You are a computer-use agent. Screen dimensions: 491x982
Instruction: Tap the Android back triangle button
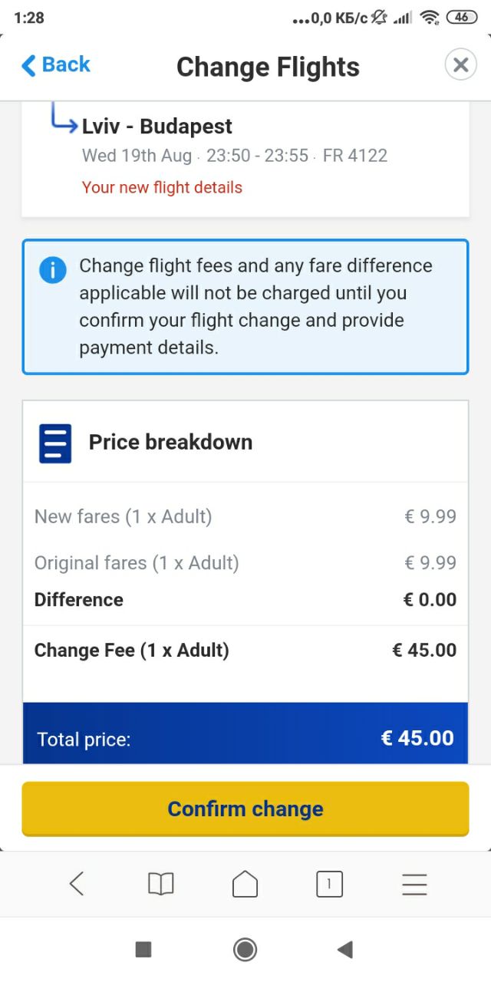pyautogui.click(x=345, y=950)
